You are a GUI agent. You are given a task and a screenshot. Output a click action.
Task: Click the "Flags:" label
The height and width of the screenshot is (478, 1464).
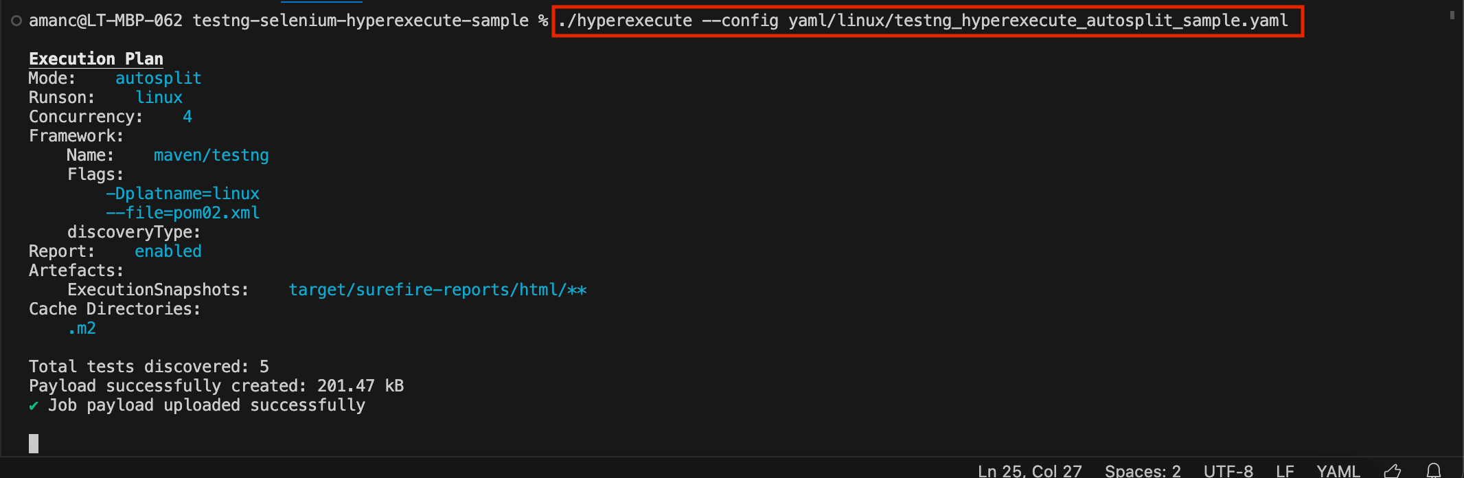point(95,174)
